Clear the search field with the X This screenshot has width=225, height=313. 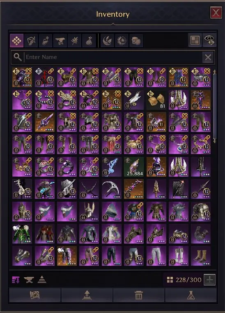point(208,58)
